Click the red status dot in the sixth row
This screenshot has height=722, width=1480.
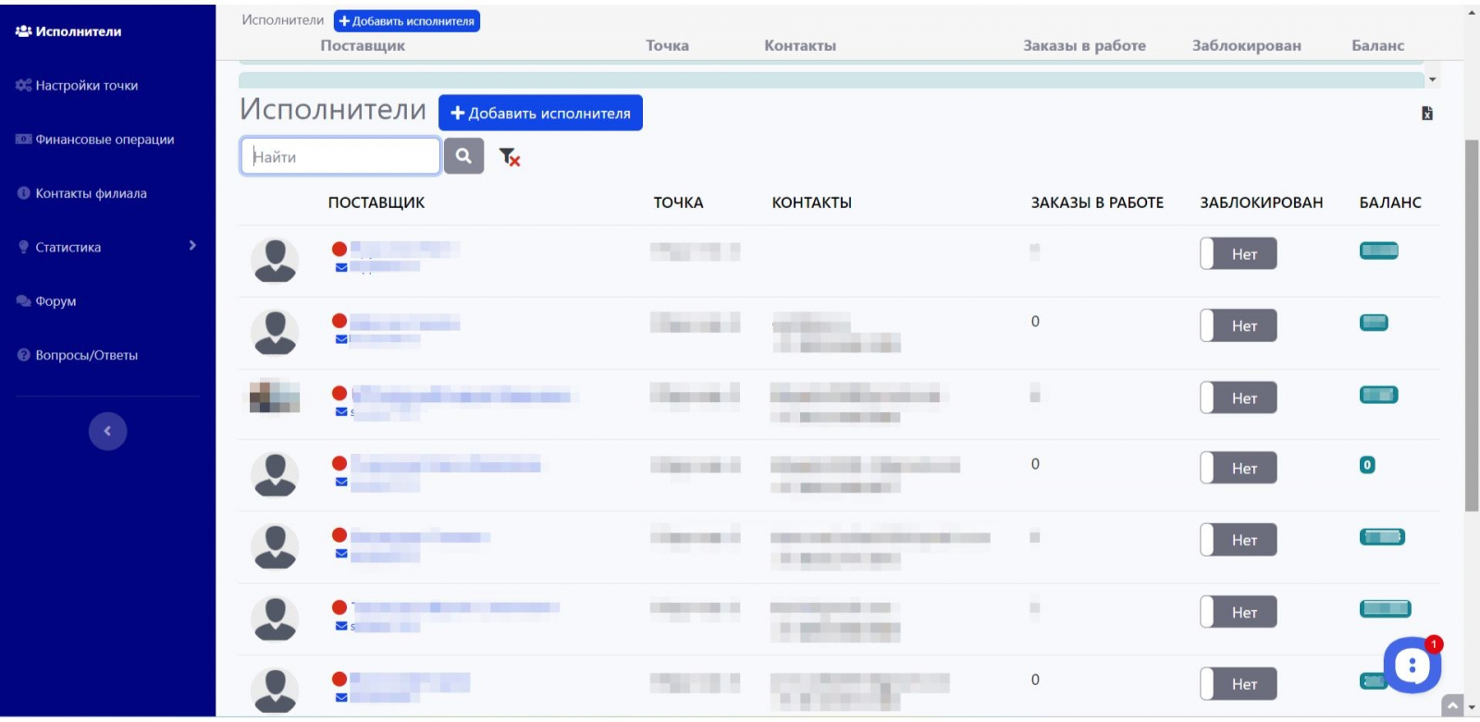click(339, 607)
